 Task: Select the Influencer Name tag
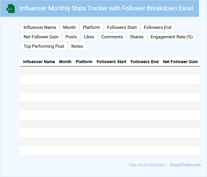40,27
